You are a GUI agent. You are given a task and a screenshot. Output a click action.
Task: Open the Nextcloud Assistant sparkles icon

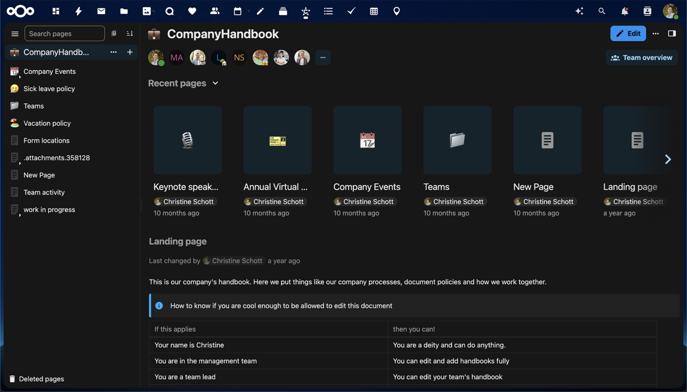click(x=580, y=11)
